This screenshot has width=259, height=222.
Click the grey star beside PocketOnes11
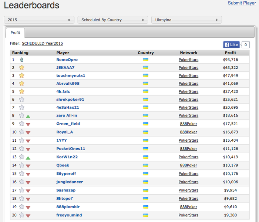click(21, 148)
